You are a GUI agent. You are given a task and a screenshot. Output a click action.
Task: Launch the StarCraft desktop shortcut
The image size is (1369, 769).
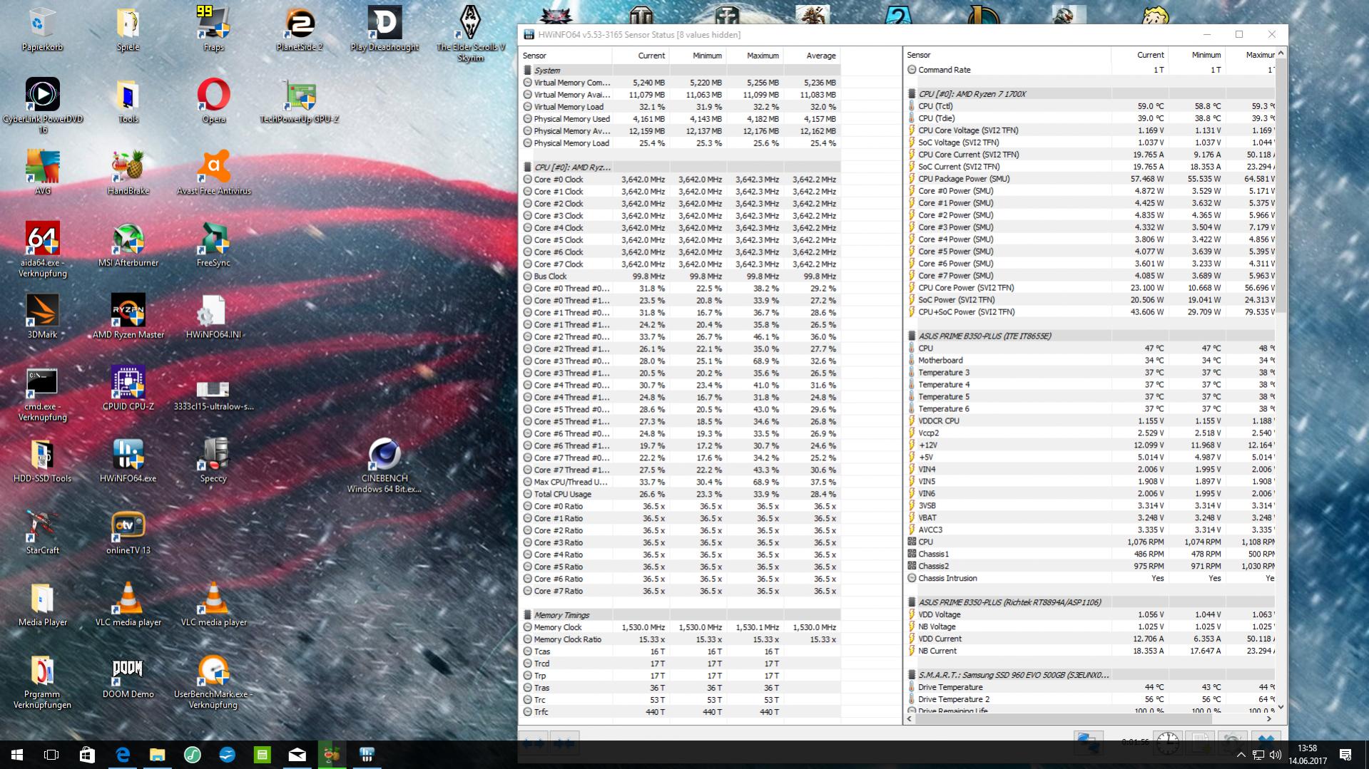pyautogui.click(x=42, y=533)
